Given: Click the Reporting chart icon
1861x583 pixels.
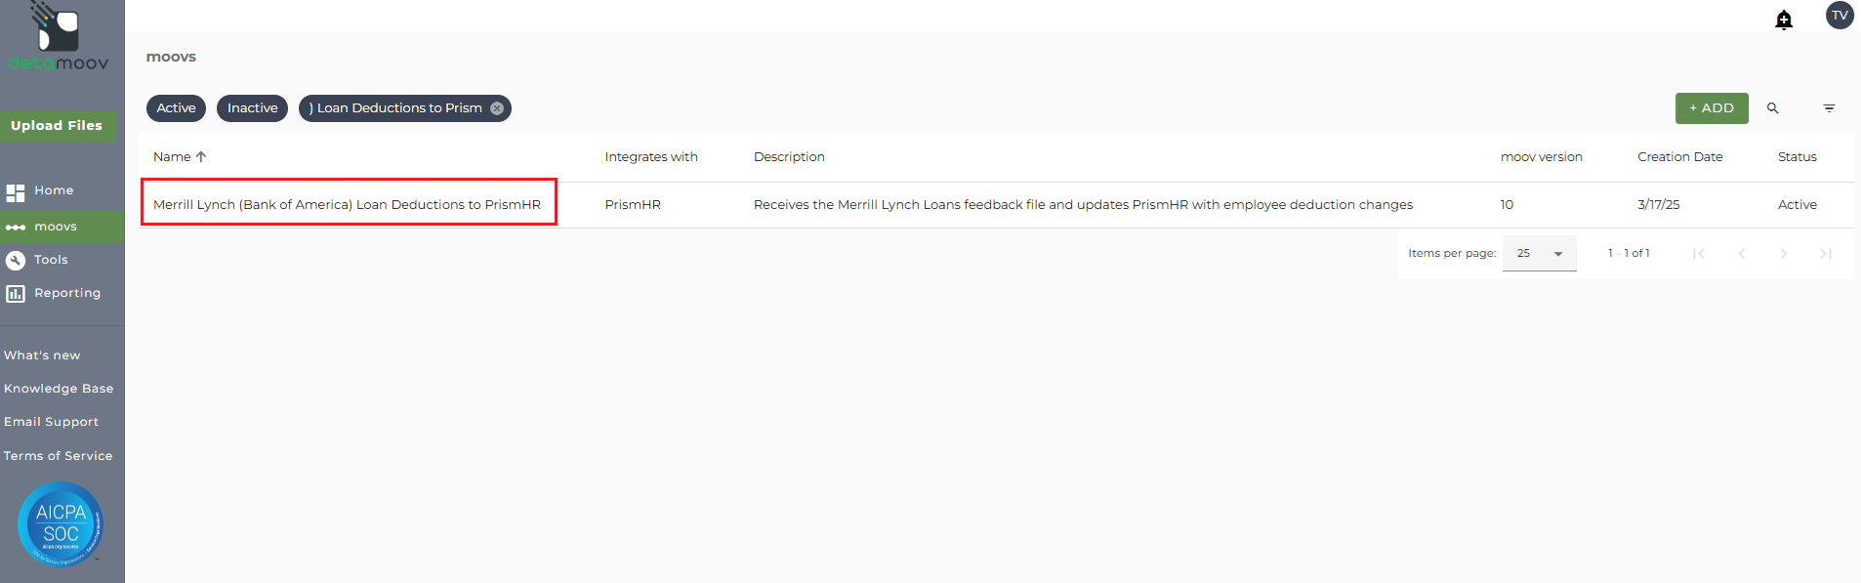Looking at the screenshot, I should tap(16, 294).
